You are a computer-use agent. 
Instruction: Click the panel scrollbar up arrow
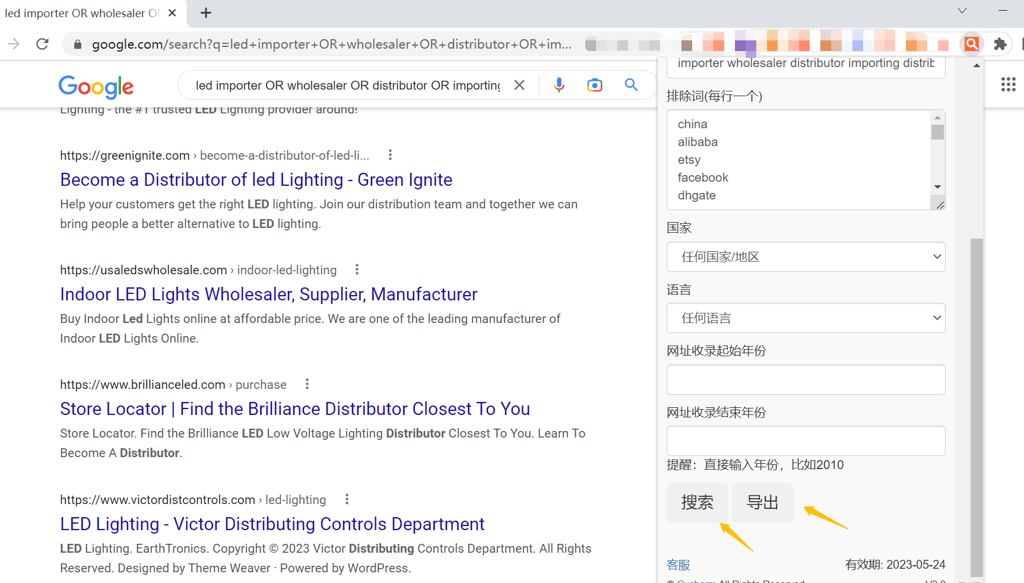tap(977, 65)
